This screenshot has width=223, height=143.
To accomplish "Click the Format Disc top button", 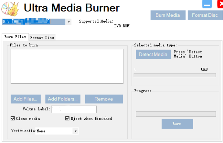I will [x=205, y=15].
